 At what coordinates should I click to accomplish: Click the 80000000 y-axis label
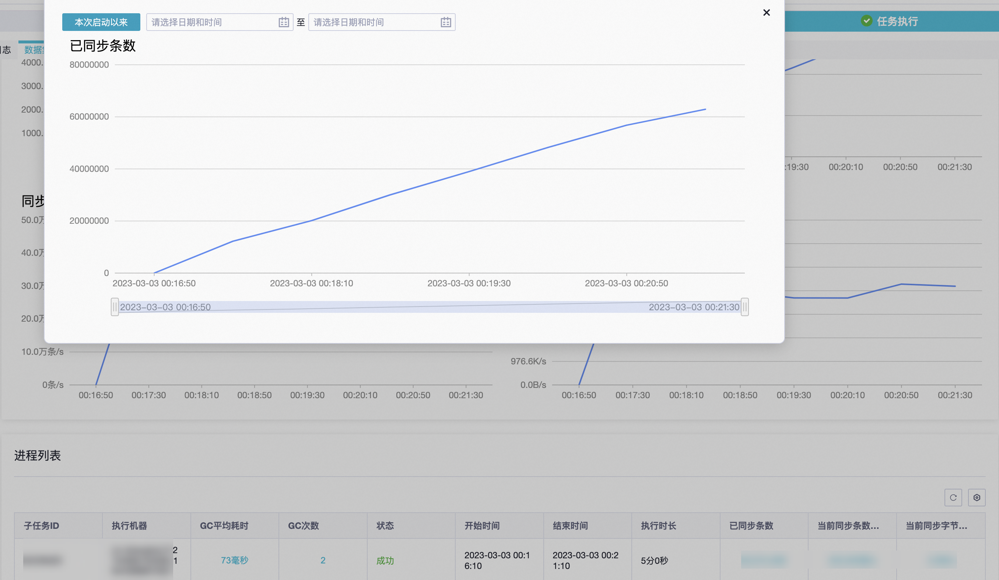pyautogui.click(x=89, y=64)
